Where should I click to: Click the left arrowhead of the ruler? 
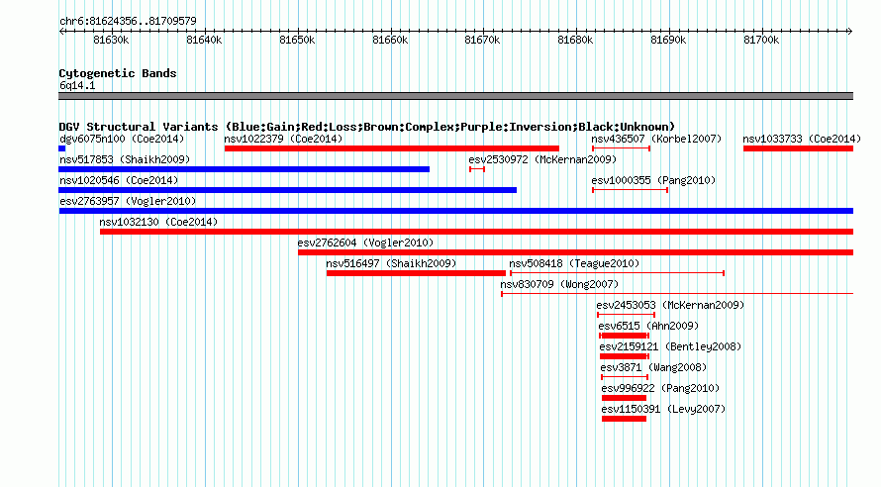(61, 31)
